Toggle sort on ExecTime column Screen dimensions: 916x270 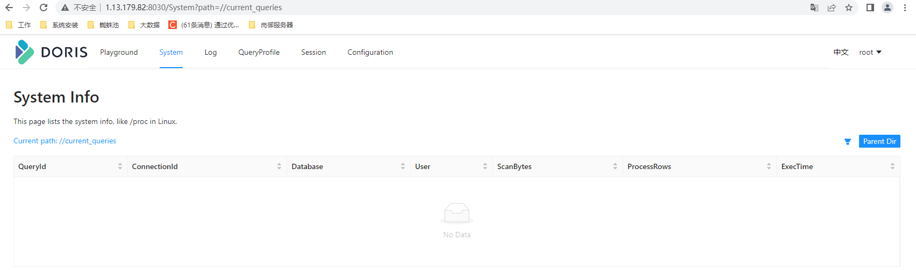tap(892, 166)
